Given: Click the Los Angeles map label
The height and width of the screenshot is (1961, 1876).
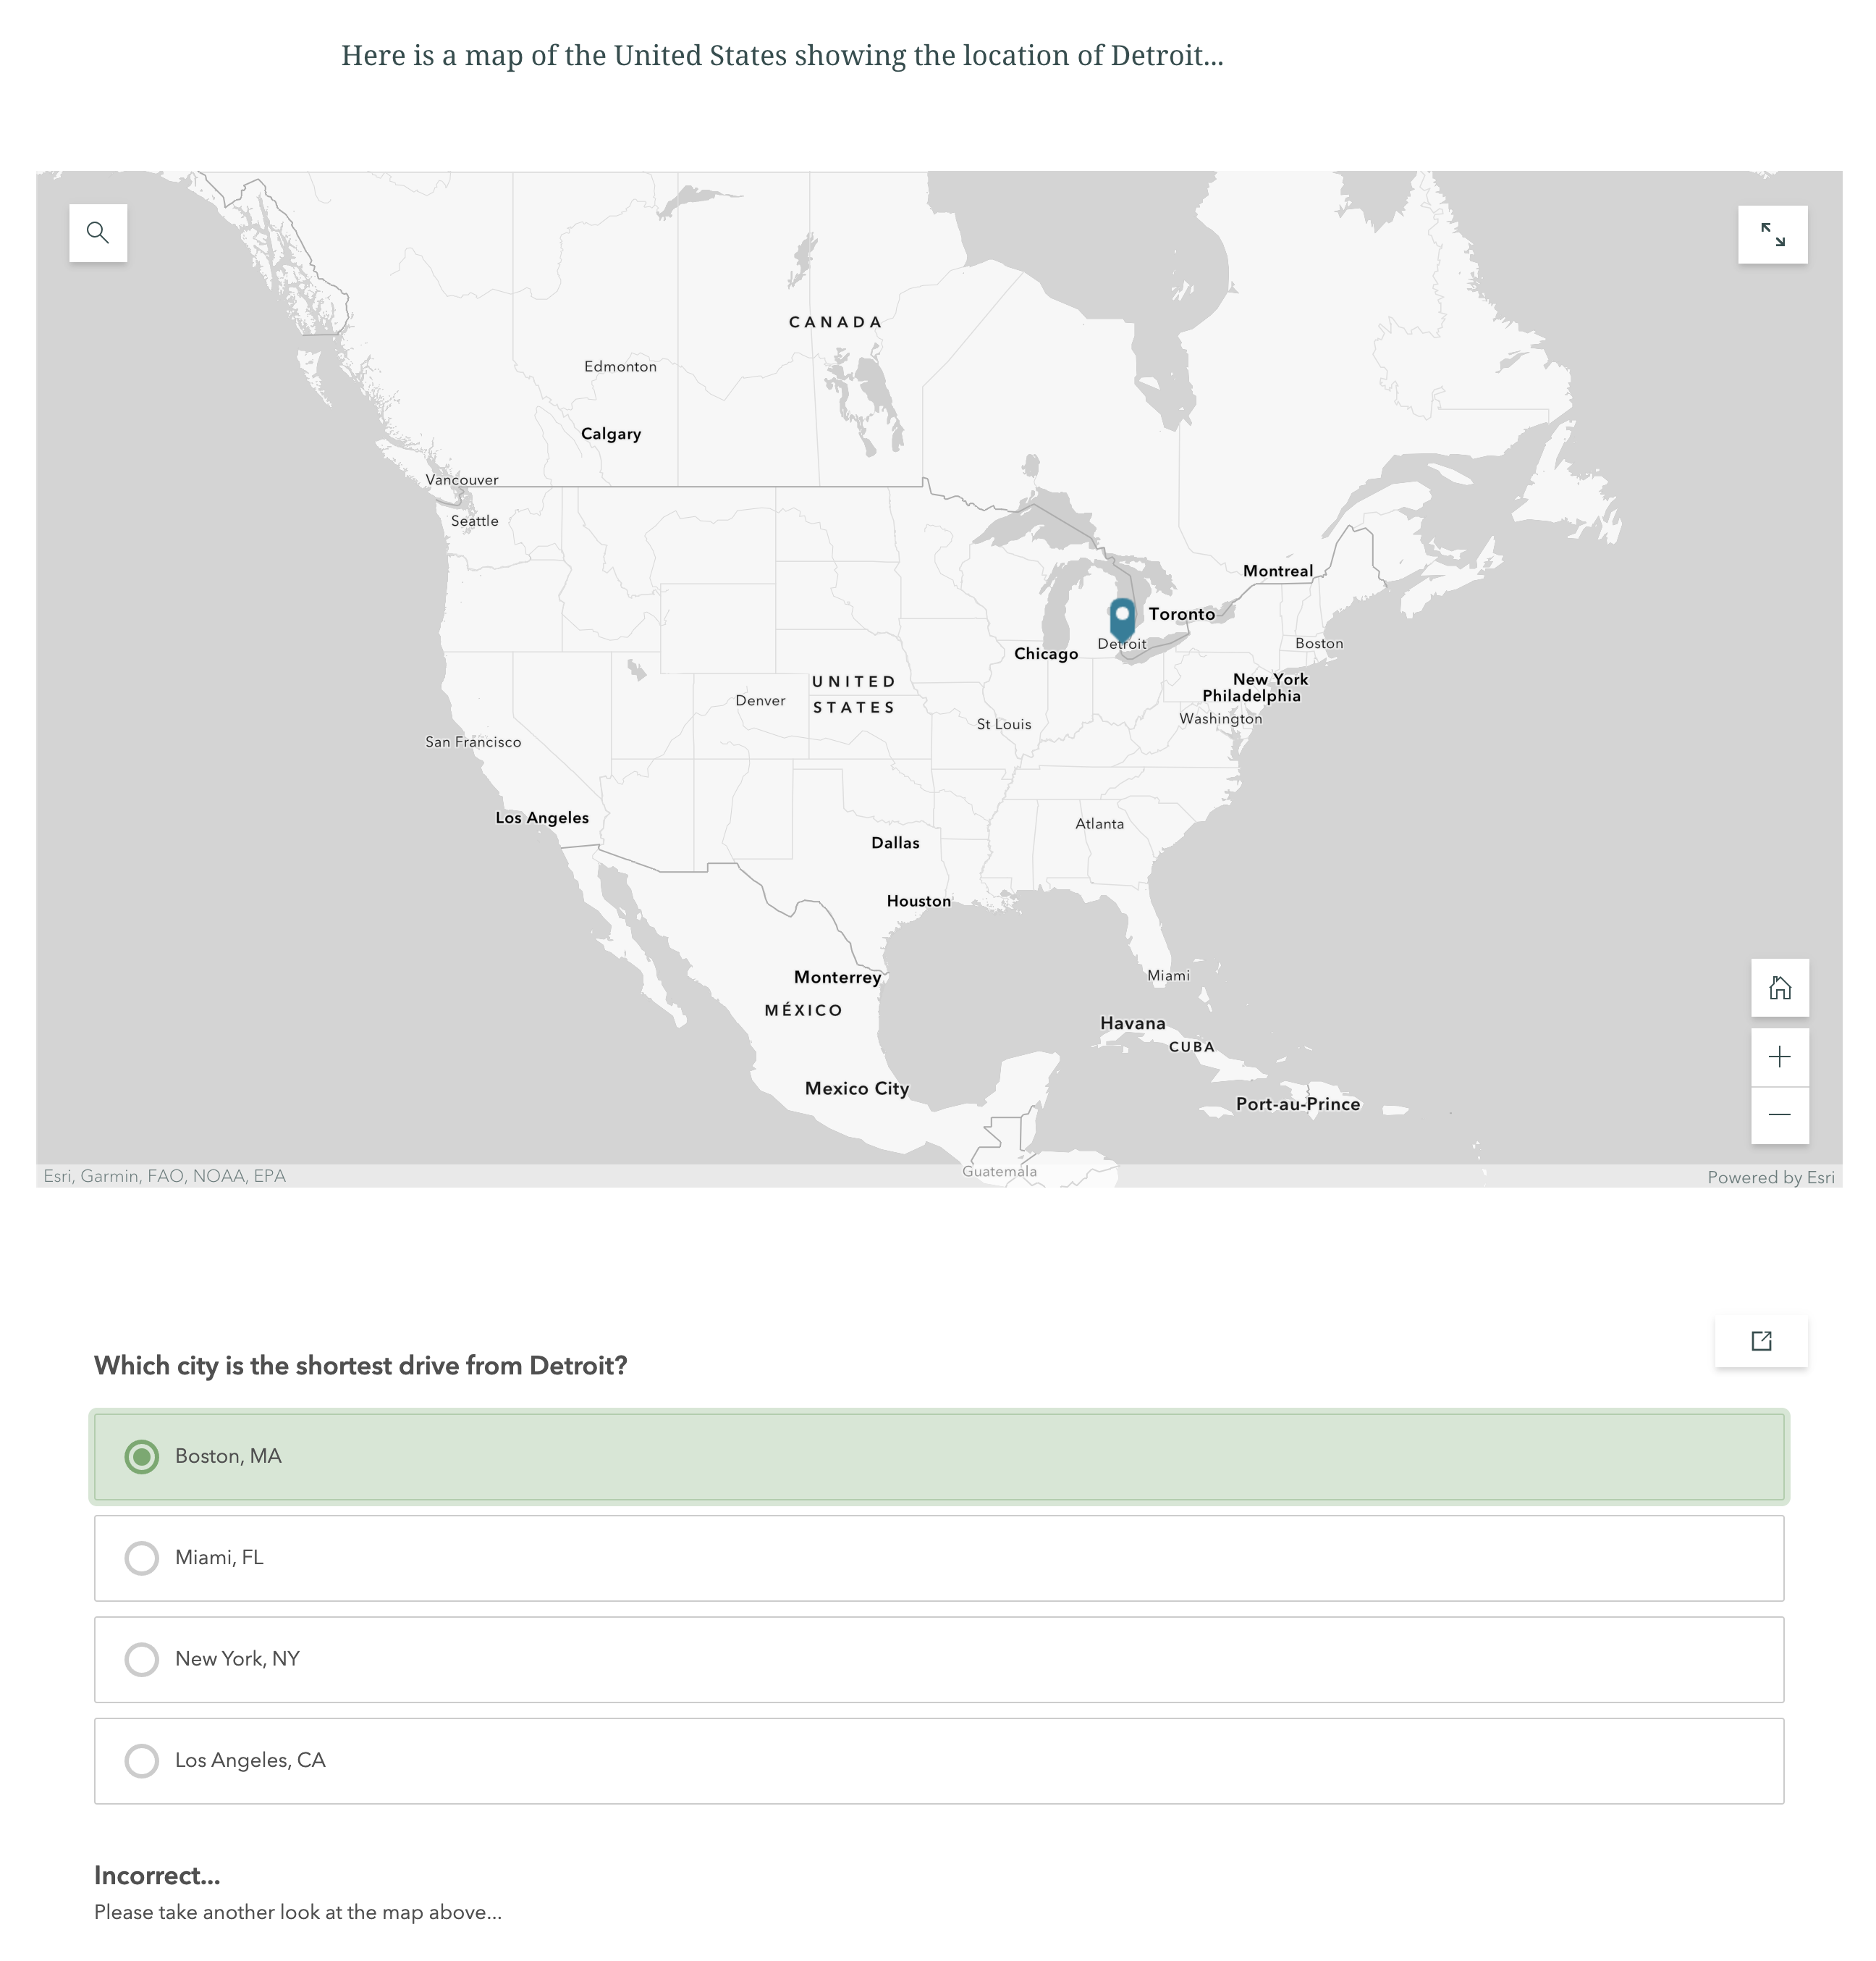Looking at the screenshot, I should (x=542, y=818).
